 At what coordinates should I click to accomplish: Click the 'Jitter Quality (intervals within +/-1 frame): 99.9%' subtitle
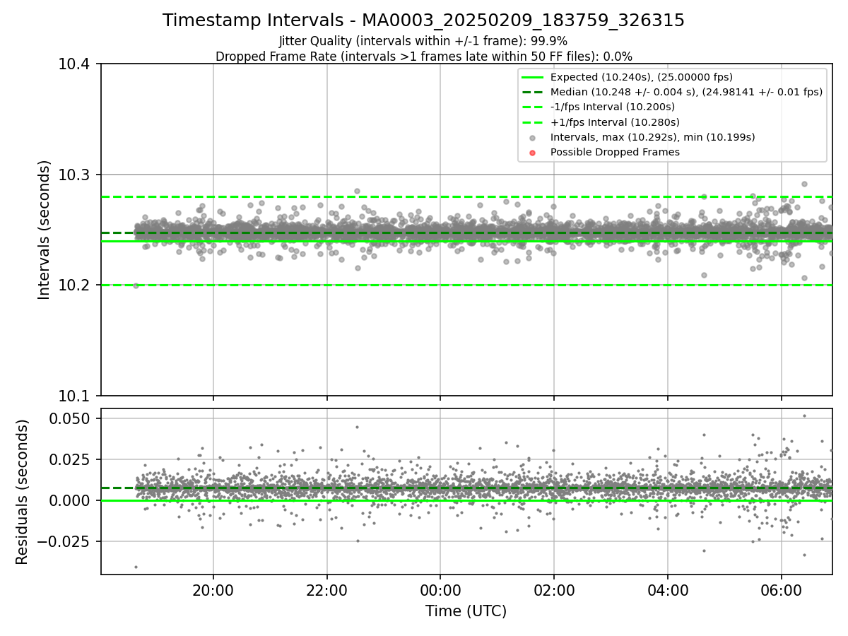(x=423, y=41)
